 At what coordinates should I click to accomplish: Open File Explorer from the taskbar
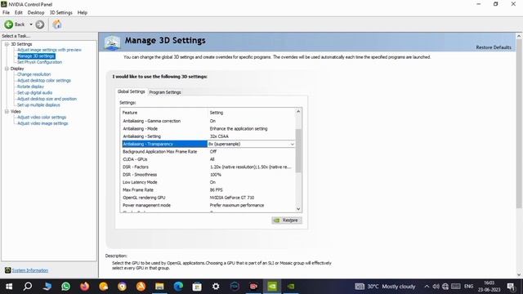[159, 287]
